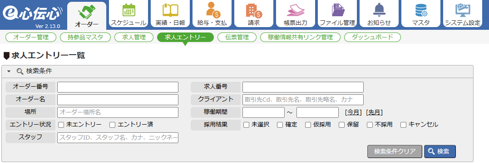
Task: Check the 未エントリー checkbox
Action: (61, 125)
